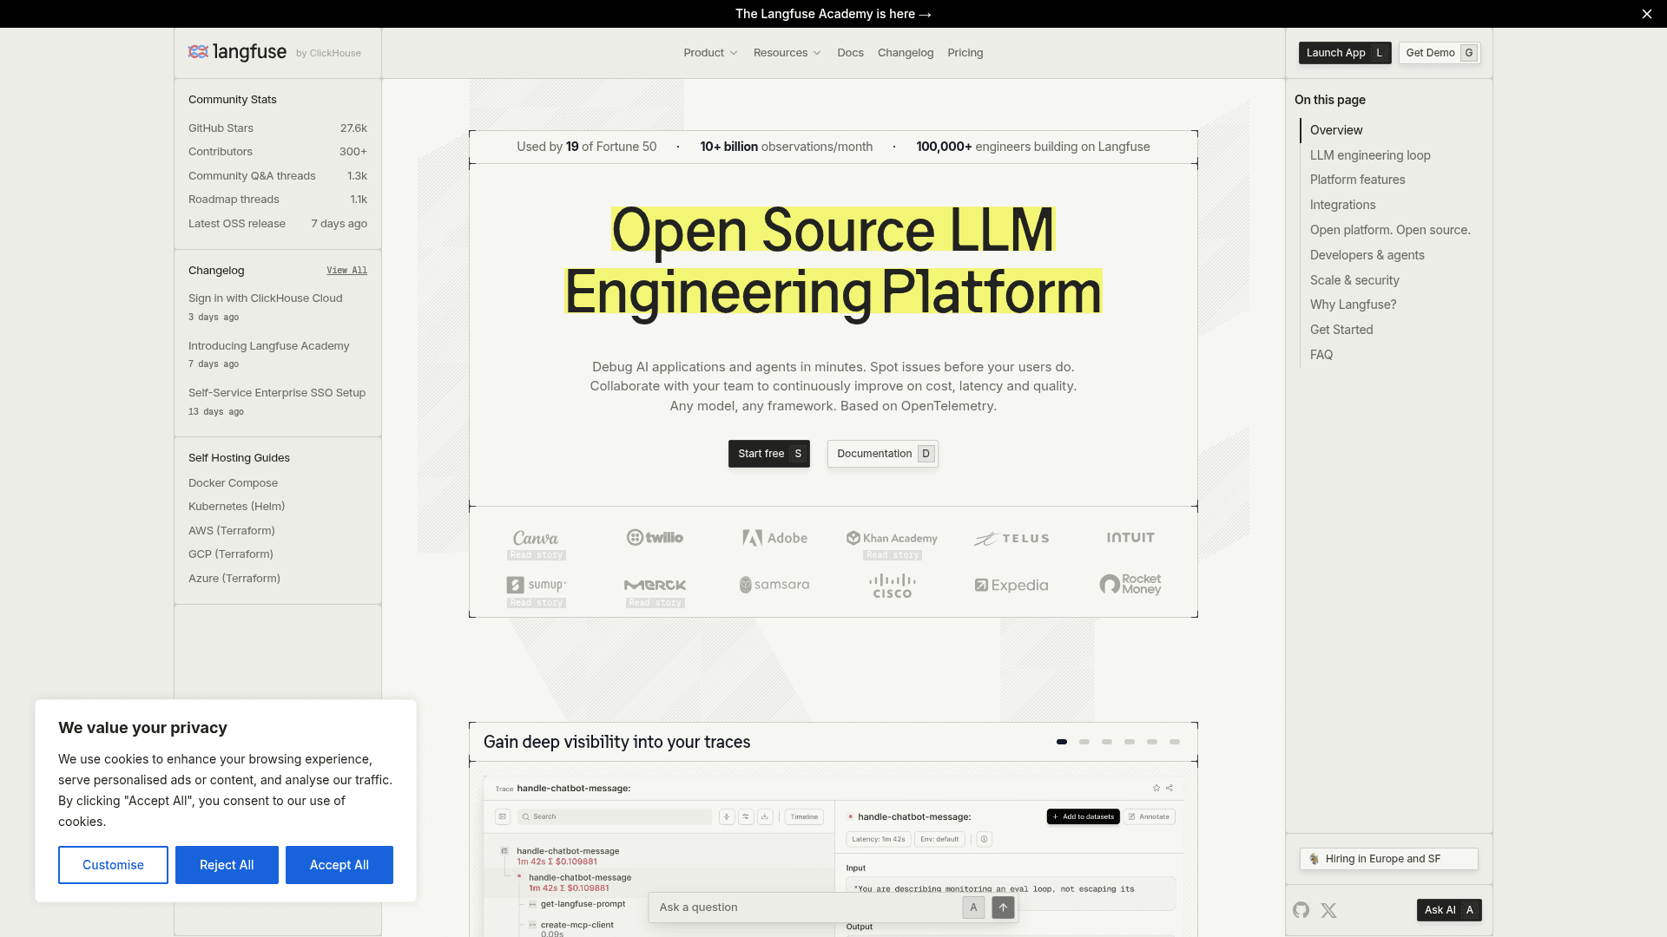Click the Intuit logo

1130,538
